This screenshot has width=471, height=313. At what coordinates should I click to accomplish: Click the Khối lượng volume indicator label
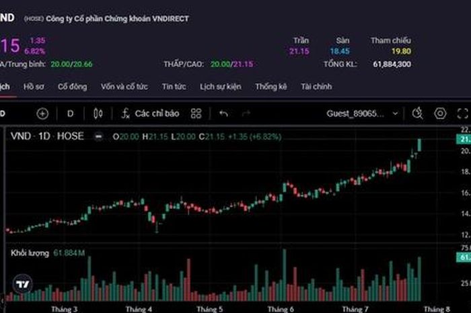[x=30, y=253]
